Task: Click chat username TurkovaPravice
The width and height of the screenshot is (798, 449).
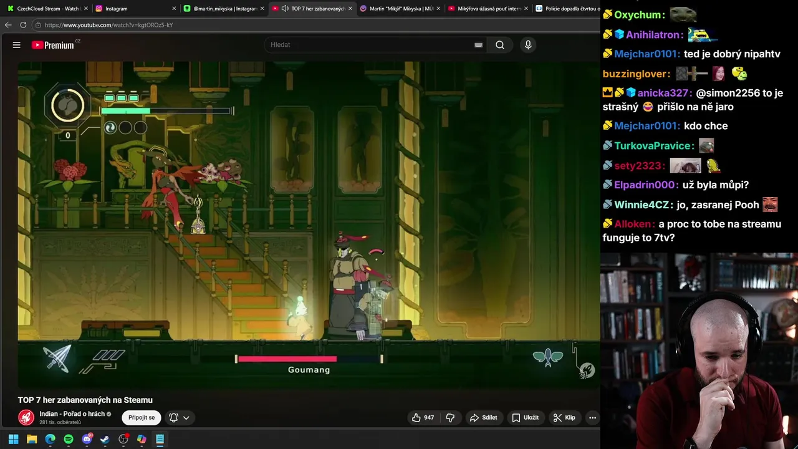Action: coord(654,146)
